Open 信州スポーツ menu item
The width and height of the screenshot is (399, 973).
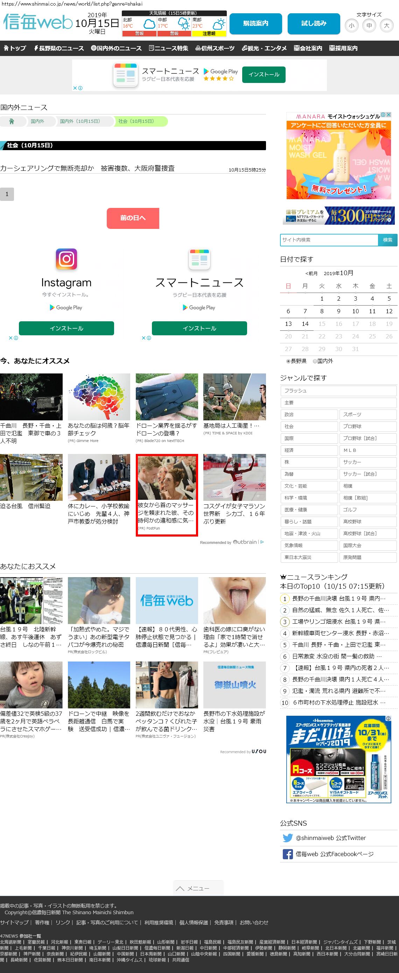coord(215,48)
